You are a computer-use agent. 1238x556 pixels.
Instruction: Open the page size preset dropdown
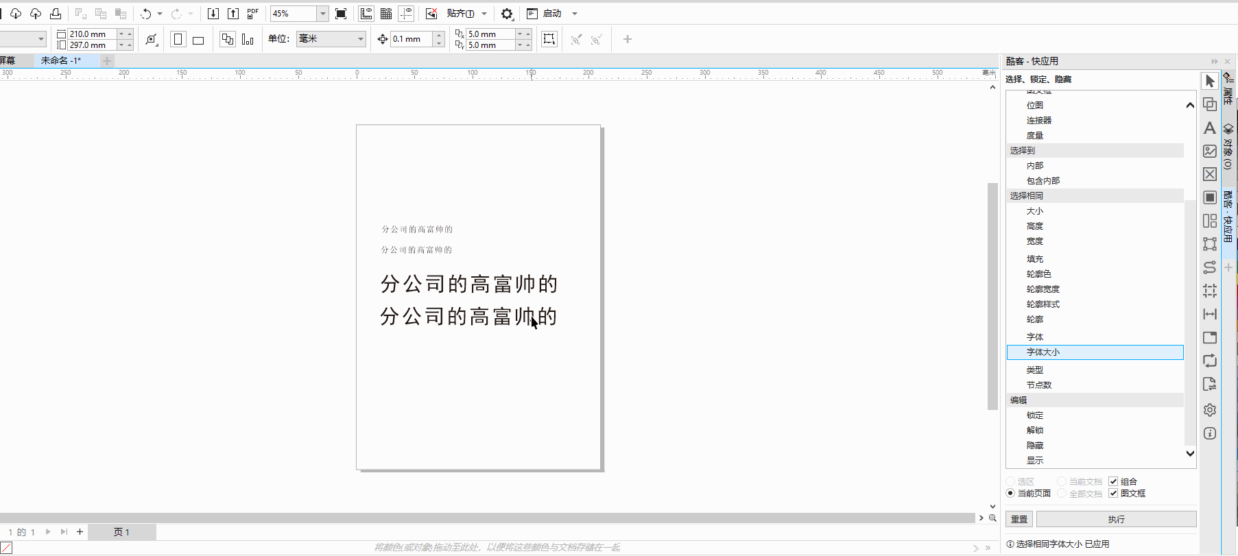41,39
